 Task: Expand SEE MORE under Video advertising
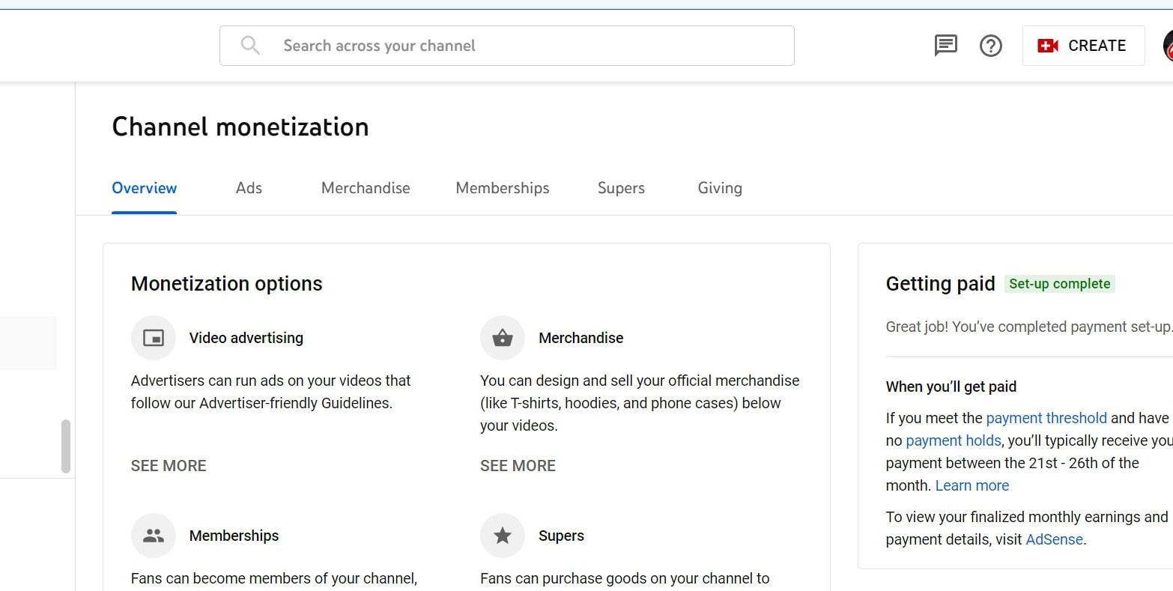coord(169,466)
